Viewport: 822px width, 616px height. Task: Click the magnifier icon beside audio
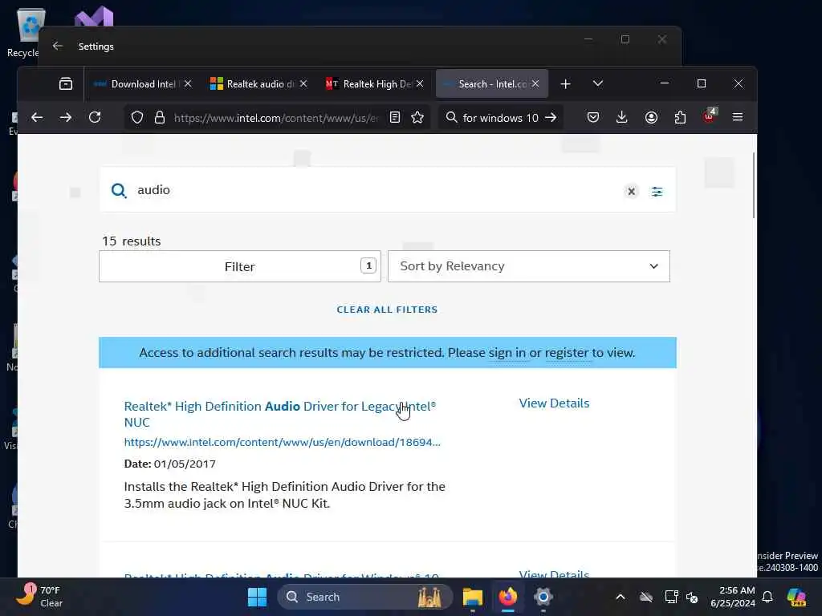119,190
